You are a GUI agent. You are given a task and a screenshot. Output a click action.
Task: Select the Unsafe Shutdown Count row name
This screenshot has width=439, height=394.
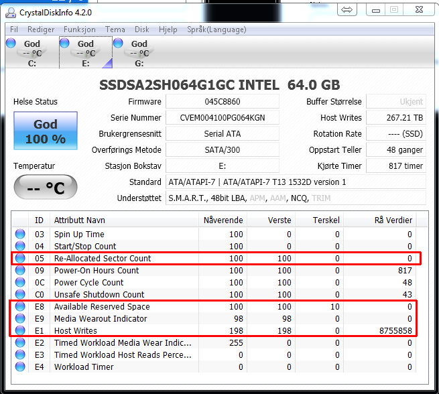(99, 294)
